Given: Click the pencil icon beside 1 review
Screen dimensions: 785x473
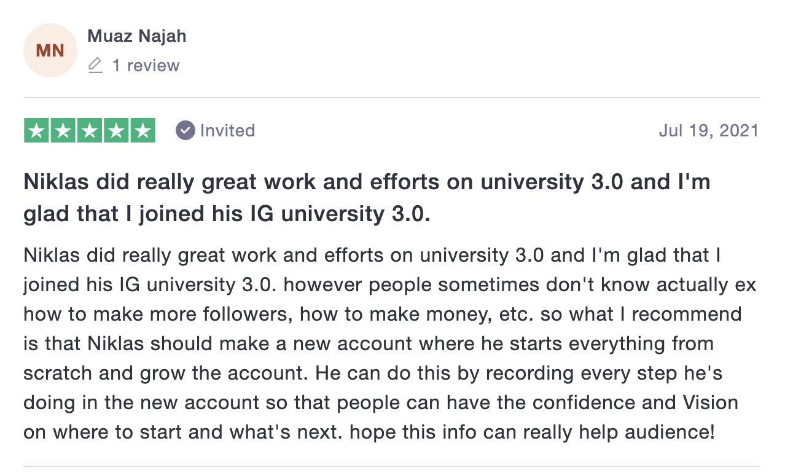Looking at the screenshot, I should [x=95, y=65].
